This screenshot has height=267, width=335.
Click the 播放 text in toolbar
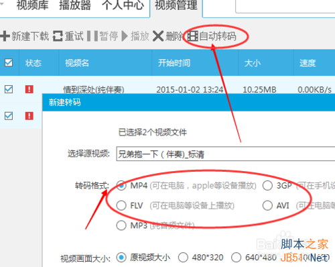pyautogui.click(x=140, y=36)
